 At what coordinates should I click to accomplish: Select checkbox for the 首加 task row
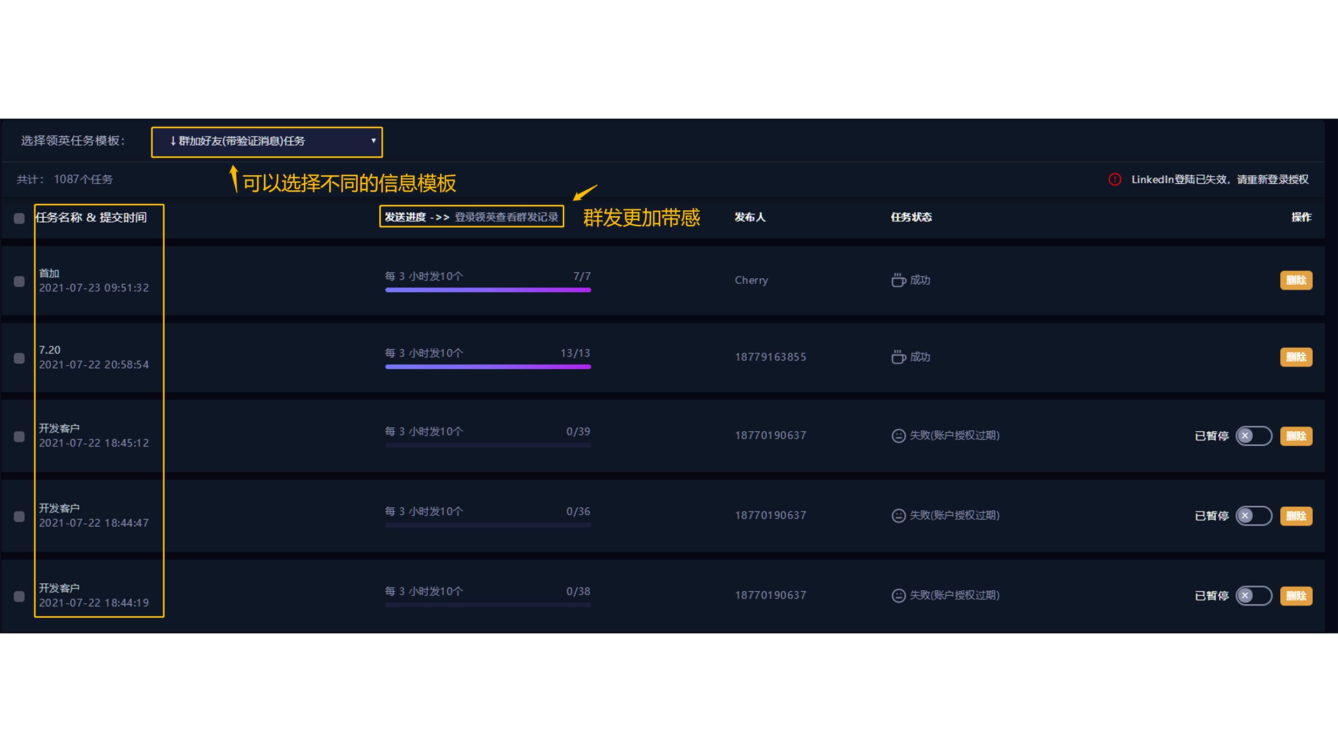[x=19, y=281]
